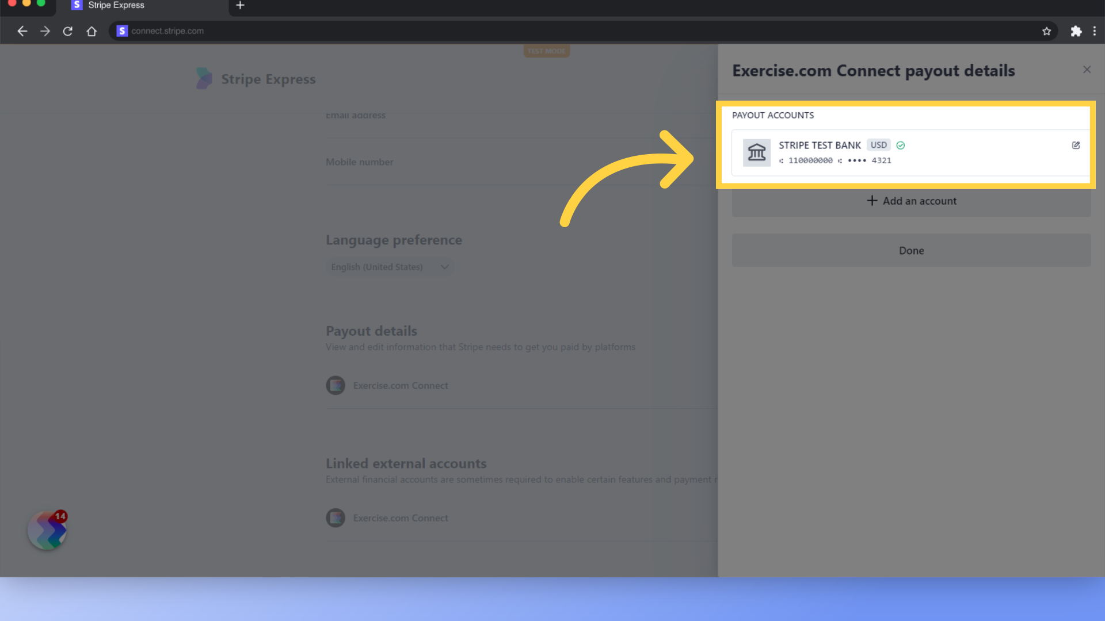Click the browser bookmark star icon
The width and height of the screenshot is (1105, 621).
[x=1046, y=30]
